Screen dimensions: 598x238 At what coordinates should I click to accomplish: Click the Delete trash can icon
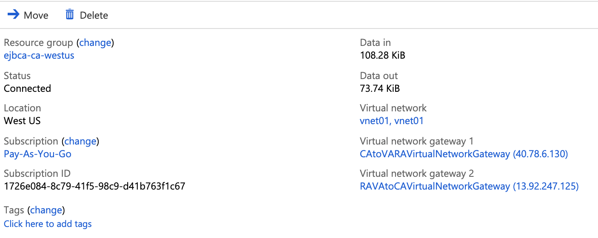pos(69,15)
